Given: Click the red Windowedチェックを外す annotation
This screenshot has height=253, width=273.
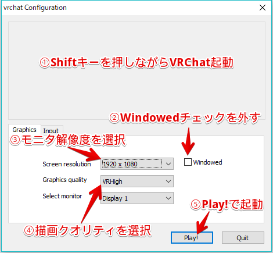Looking at the screenshot, I should click(185, 117).
